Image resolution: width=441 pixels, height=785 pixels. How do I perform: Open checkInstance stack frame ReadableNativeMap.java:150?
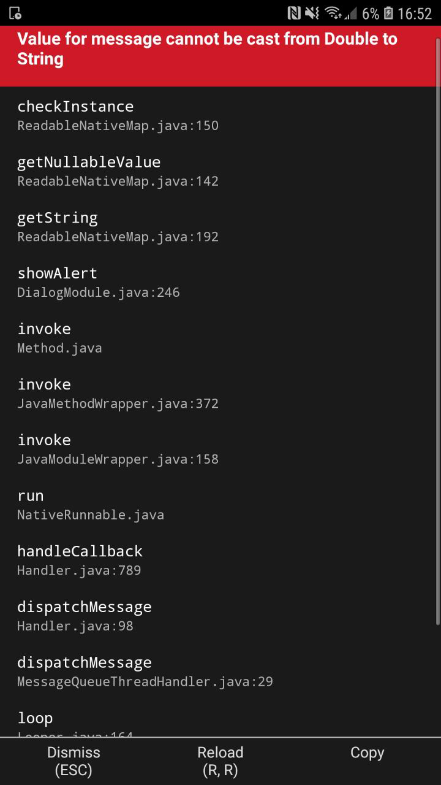point(221,115)
